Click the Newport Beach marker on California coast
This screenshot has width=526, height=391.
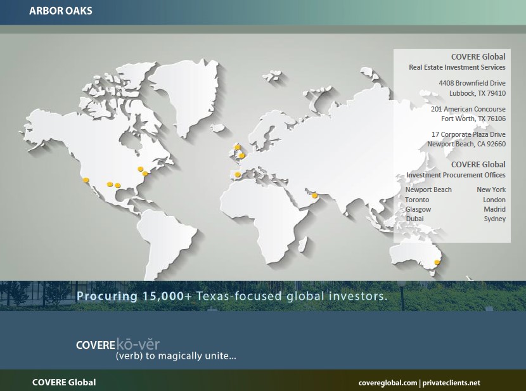(86, 180)
